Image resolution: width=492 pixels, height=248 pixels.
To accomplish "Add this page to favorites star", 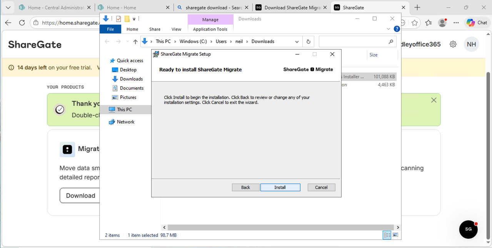I will [x=414, y=23].
